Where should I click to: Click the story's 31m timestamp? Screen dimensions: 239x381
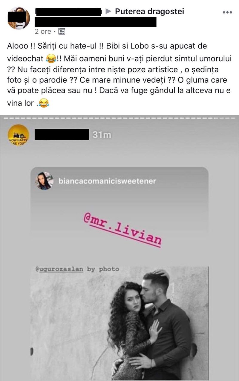(102, 135)
